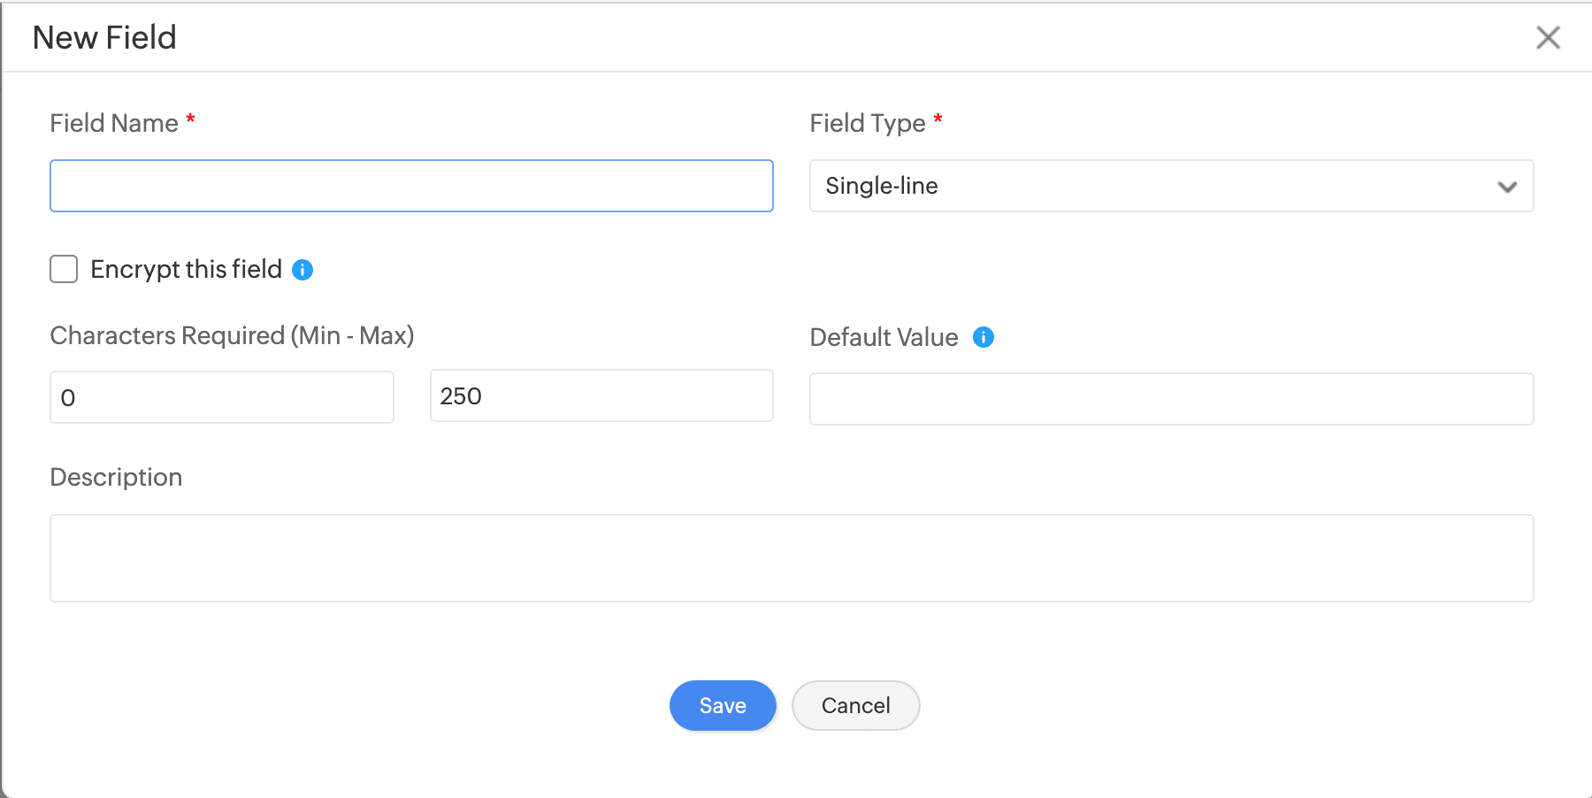This screenshot has width=1592, height=798.
Task: Focus the Field Name text box
Action: [411, 186]
